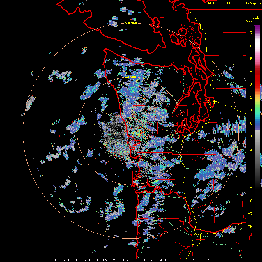The width and height of the screenshot is (262, 262).
Task: Click the 6 value on the scale
Action: pos(251,46)
